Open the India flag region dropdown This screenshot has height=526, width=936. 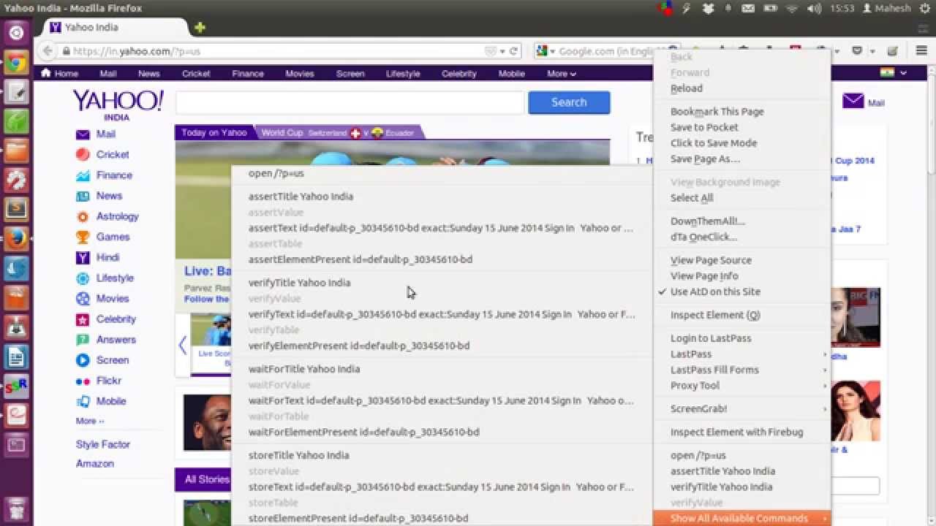[894, 73]
